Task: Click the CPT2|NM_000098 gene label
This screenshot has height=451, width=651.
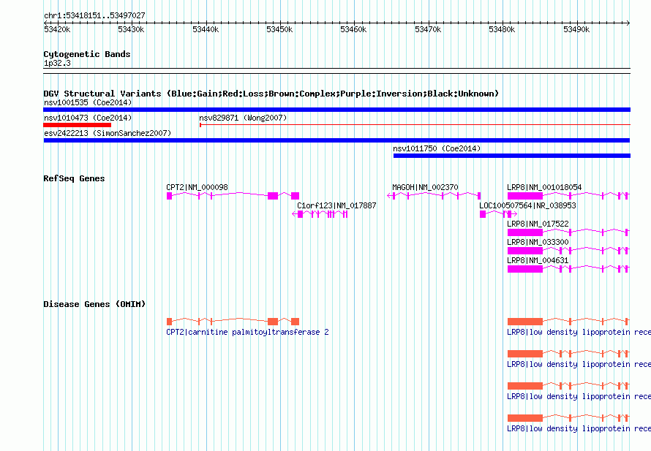Action: tap(197, 188)
